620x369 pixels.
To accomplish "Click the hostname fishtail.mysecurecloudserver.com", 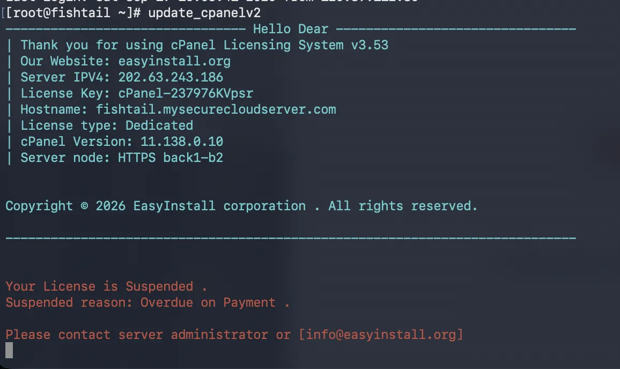I will tap(216, 109).
